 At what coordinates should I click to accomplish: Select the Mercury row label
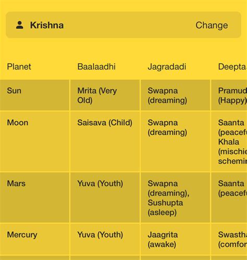tap(22, 235)
